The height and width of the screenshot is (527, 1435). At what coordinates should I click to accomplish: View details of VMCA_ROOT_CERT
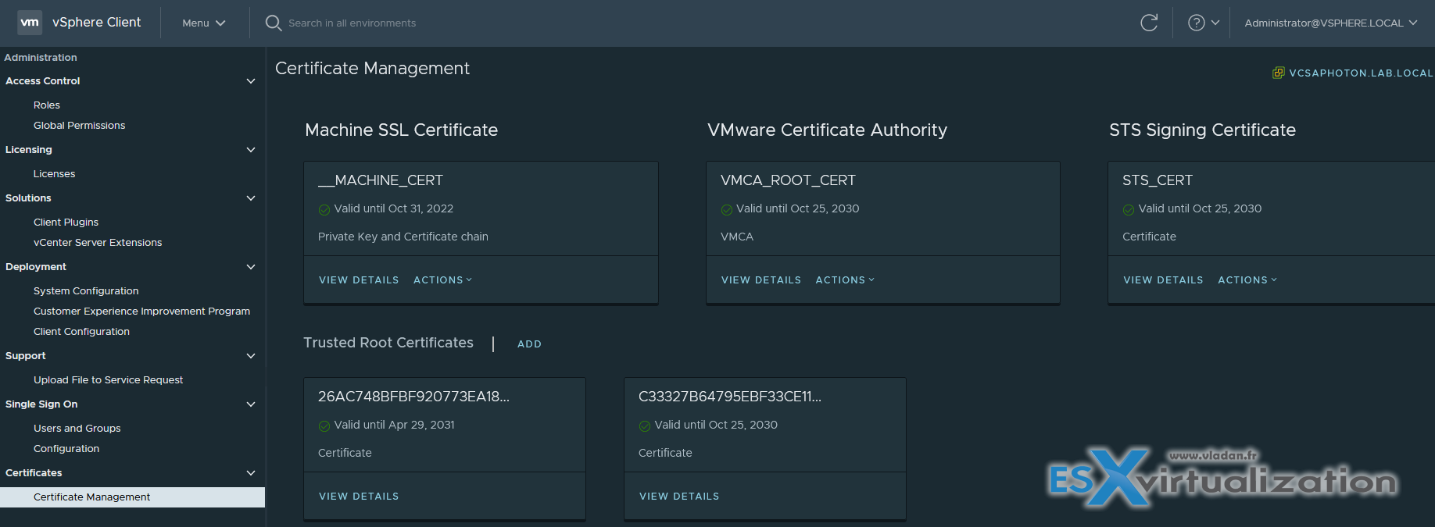[761, 280]
